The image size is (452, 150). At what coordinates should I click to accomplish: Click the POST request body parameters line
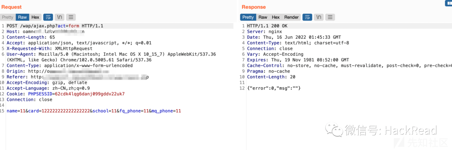[94, 111]
